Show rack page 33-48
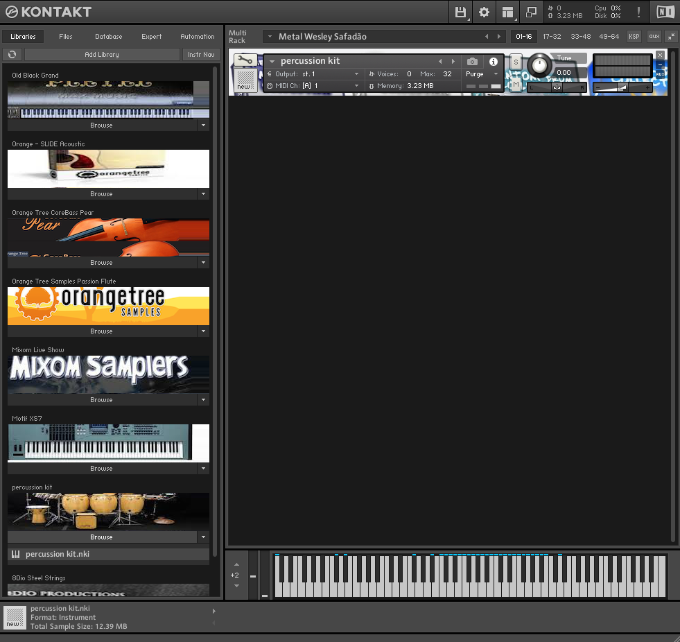 pyautogui.click(x=581, y=37)
